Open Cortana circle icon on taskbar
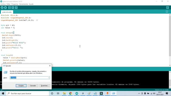 (52, 93)
